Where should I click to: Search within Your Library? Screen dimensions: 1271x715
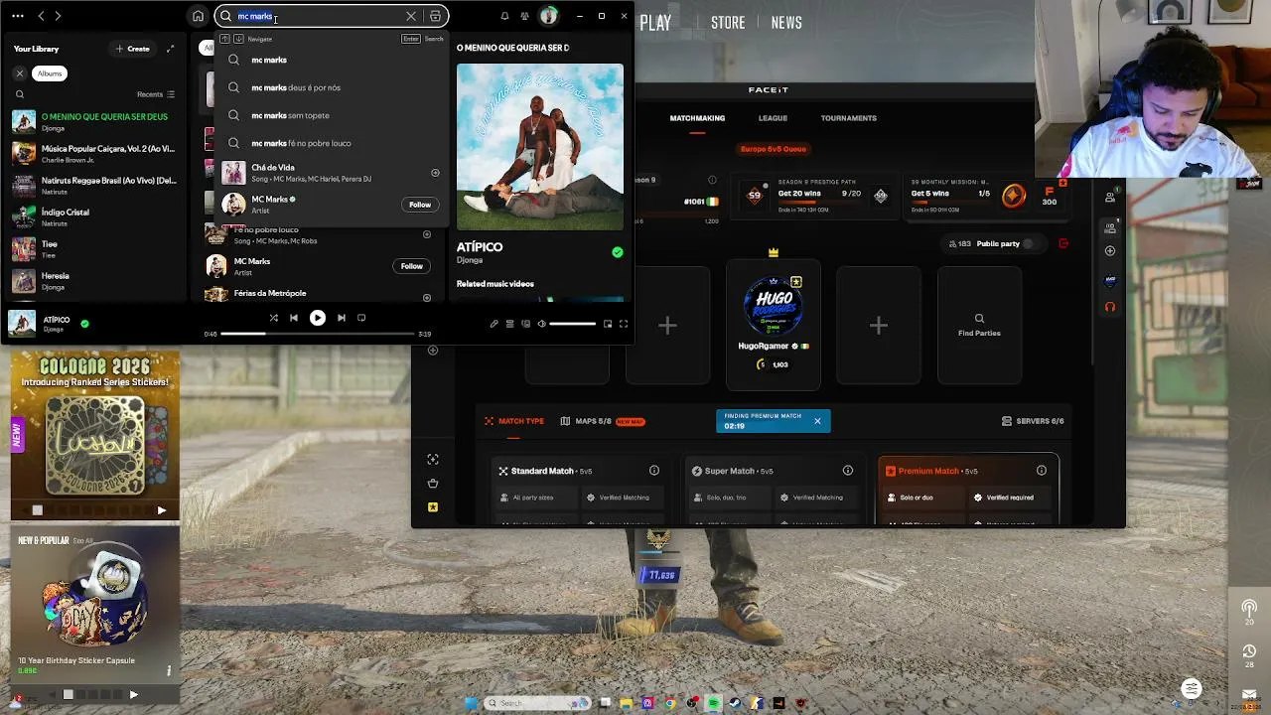coord(19,94)
